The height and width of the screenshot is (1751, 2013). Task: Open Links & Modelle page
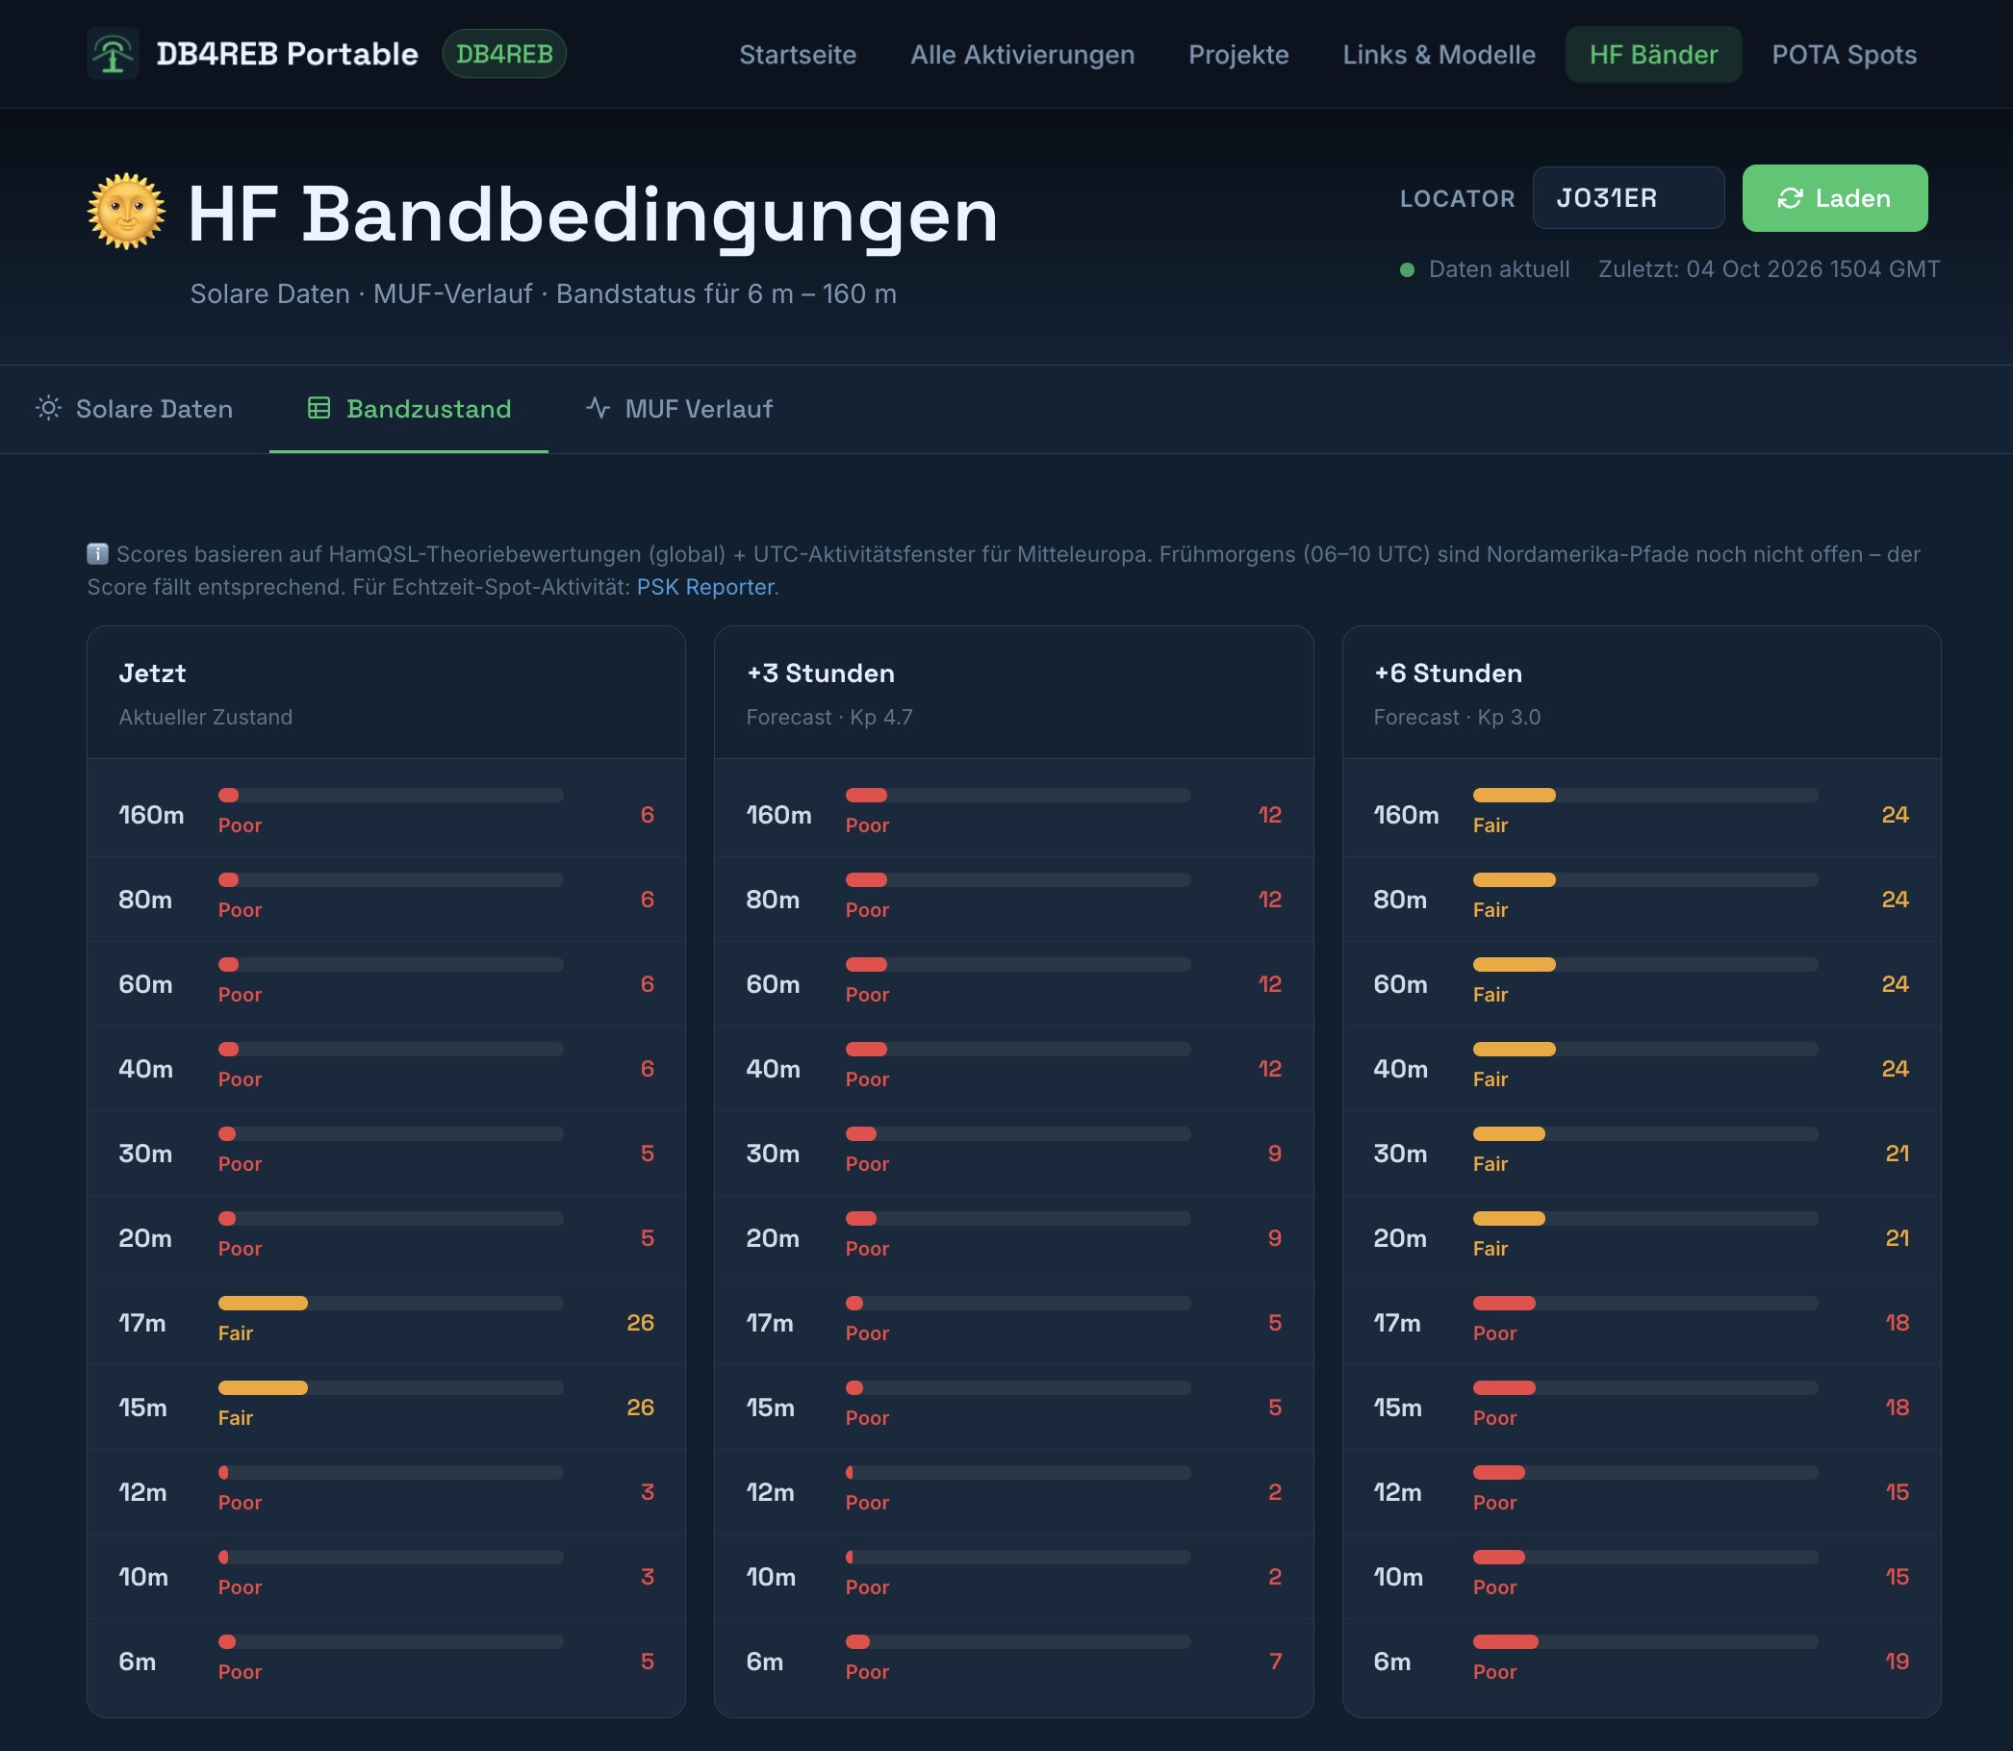1439,55
